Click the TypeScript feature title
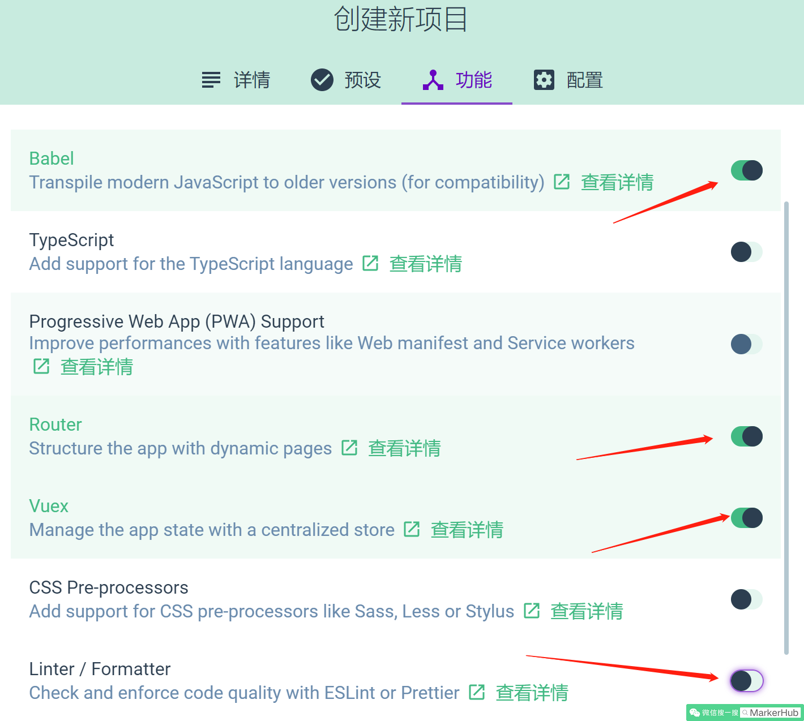Image resolution: width=804 pixels, height=721 pixels. click(71, 240)
